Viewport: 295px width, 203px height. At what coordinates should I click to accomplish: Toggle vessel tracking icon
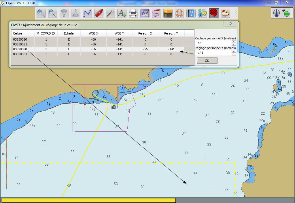click(156, 13)
